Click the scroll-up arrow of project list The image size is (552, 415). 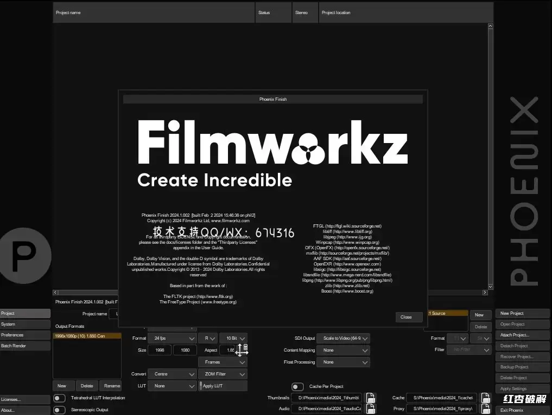(490, 27)
